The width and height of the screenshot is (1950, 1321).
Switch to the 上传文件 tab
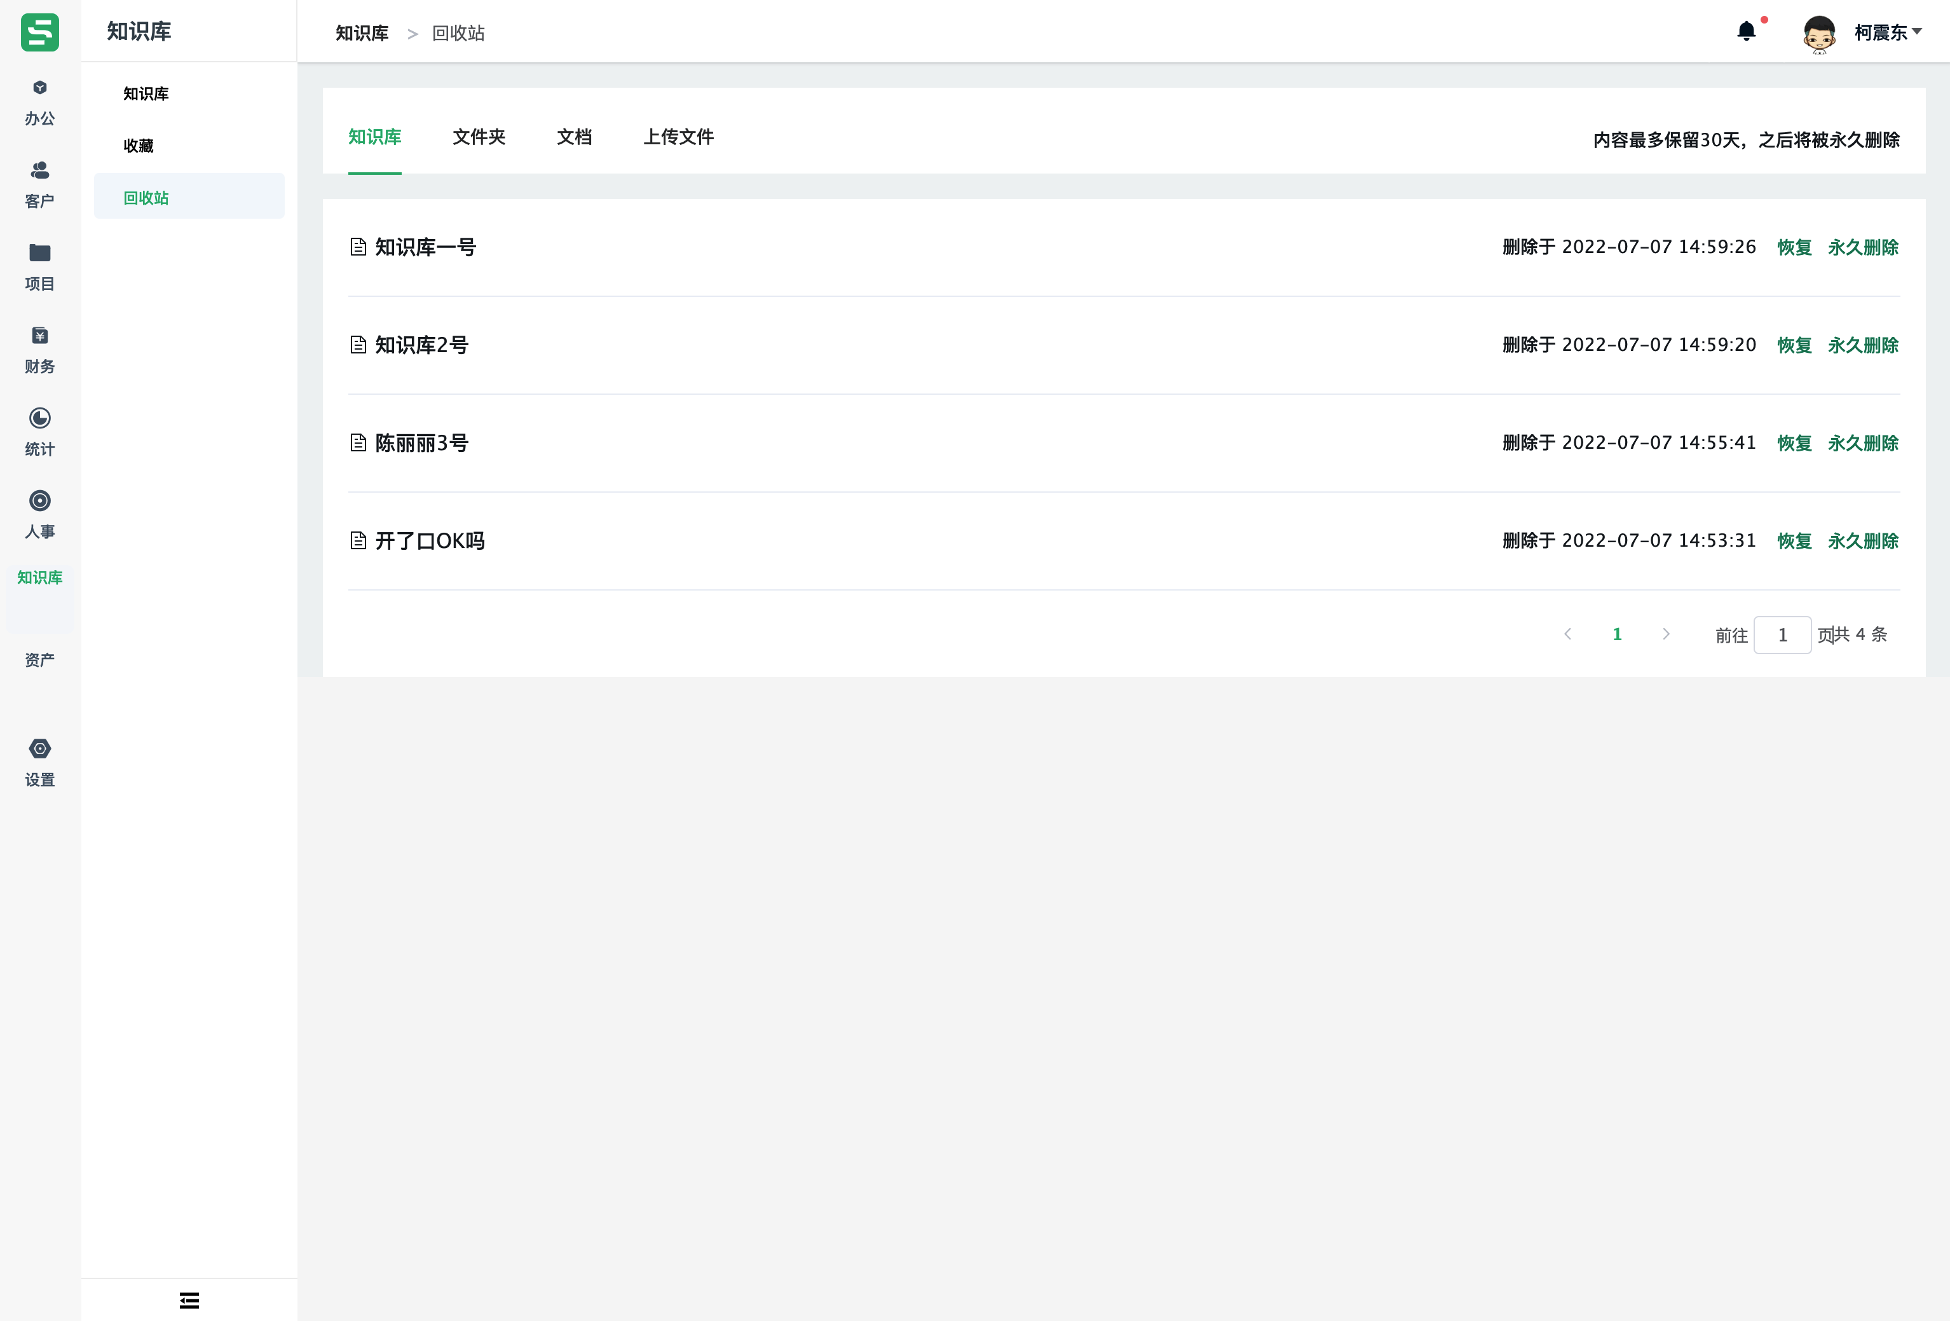[679, 137]
